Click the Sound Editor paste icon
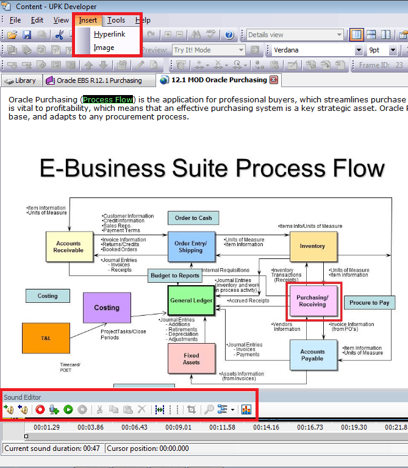Viewport: 408px width, 468px height. click(128, 409)
